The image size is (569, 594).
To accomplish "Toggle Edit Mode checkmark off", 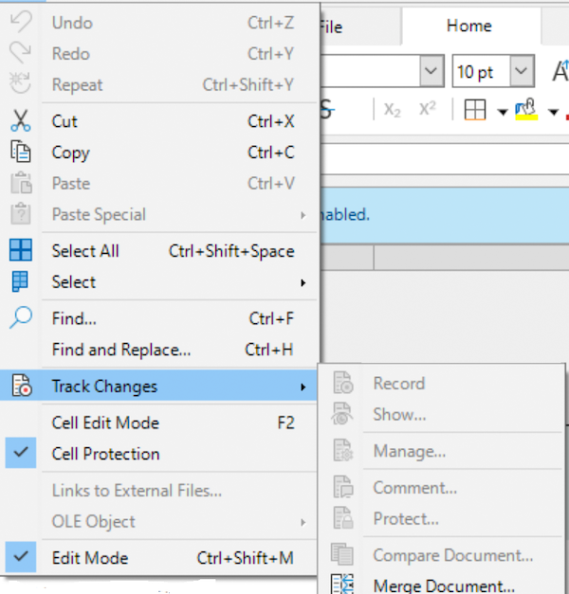I will [x=20, y=558].
